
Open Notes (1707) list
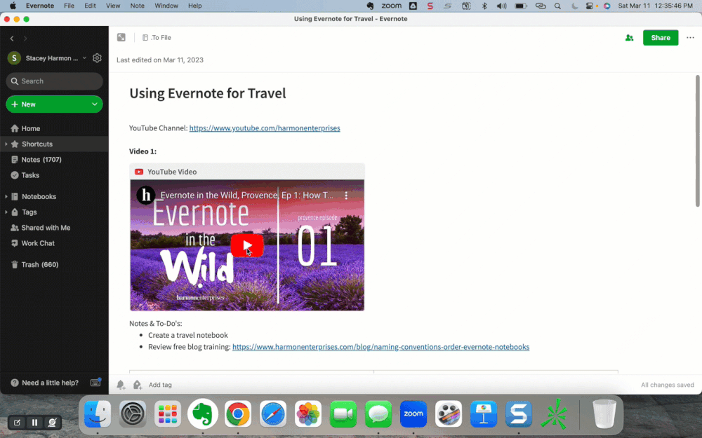coord(37,160)
